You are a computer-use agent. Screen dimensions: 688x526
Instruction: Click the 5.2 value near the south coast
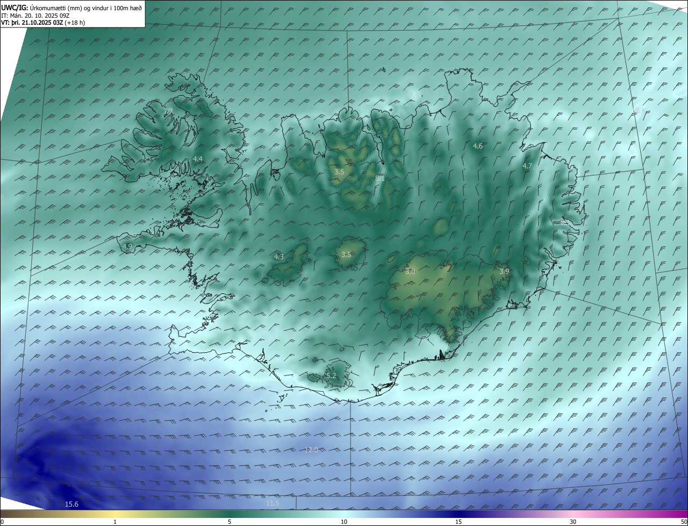tap(331, 376)
